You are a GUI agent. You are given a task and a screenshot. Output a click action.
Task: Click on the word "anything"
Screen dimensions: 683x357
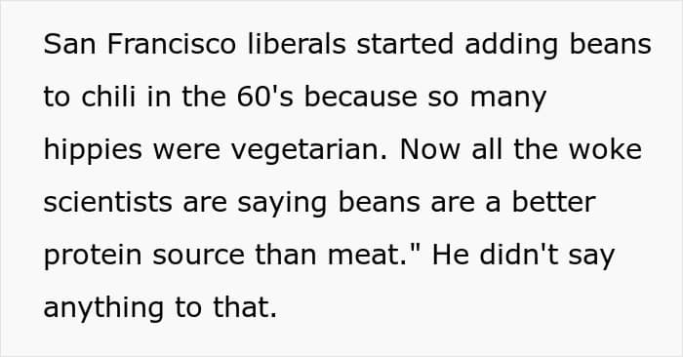pyautogui.click(x=103, y=309)
